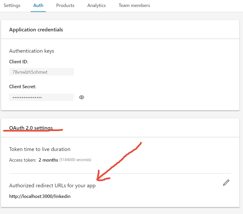Click the masked Client Secret field

pos(41,97)
